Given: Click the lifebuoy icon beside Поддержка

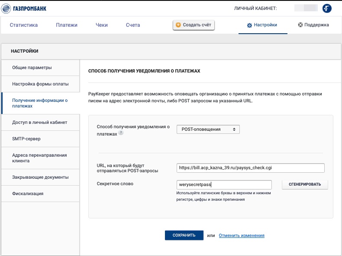Looking at the screenshot, I should coord(300,25).
